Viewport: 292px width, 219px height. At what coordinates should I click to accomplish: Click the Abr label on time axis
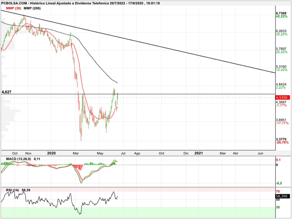pyautogui.click(x=235, y=153)
